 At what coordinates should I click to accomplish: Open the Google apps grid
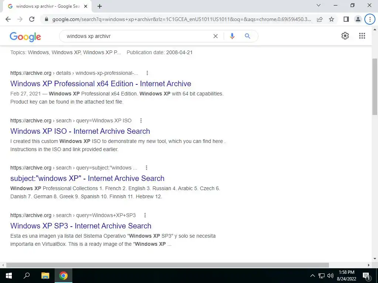point(362,36)
